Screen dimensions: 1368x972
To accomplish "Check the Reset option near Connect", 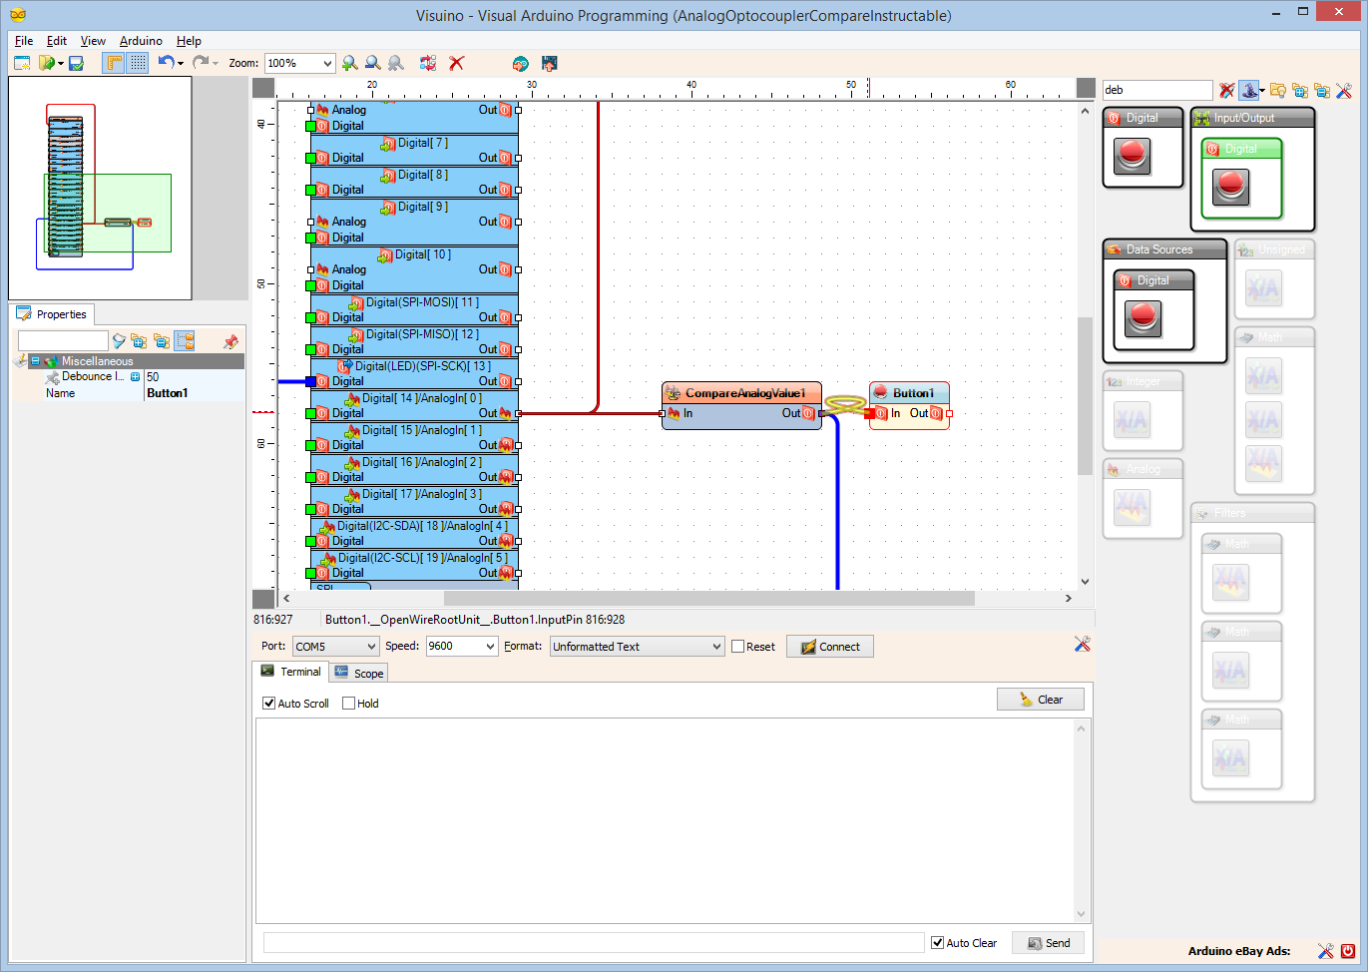I will 736,646.
